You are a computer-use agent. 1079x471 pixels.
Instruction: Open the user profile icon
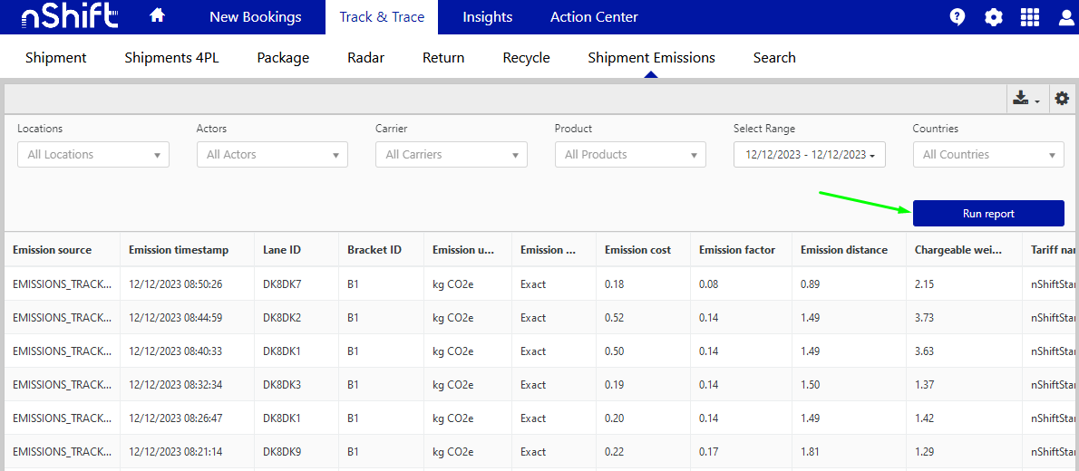1066,17
